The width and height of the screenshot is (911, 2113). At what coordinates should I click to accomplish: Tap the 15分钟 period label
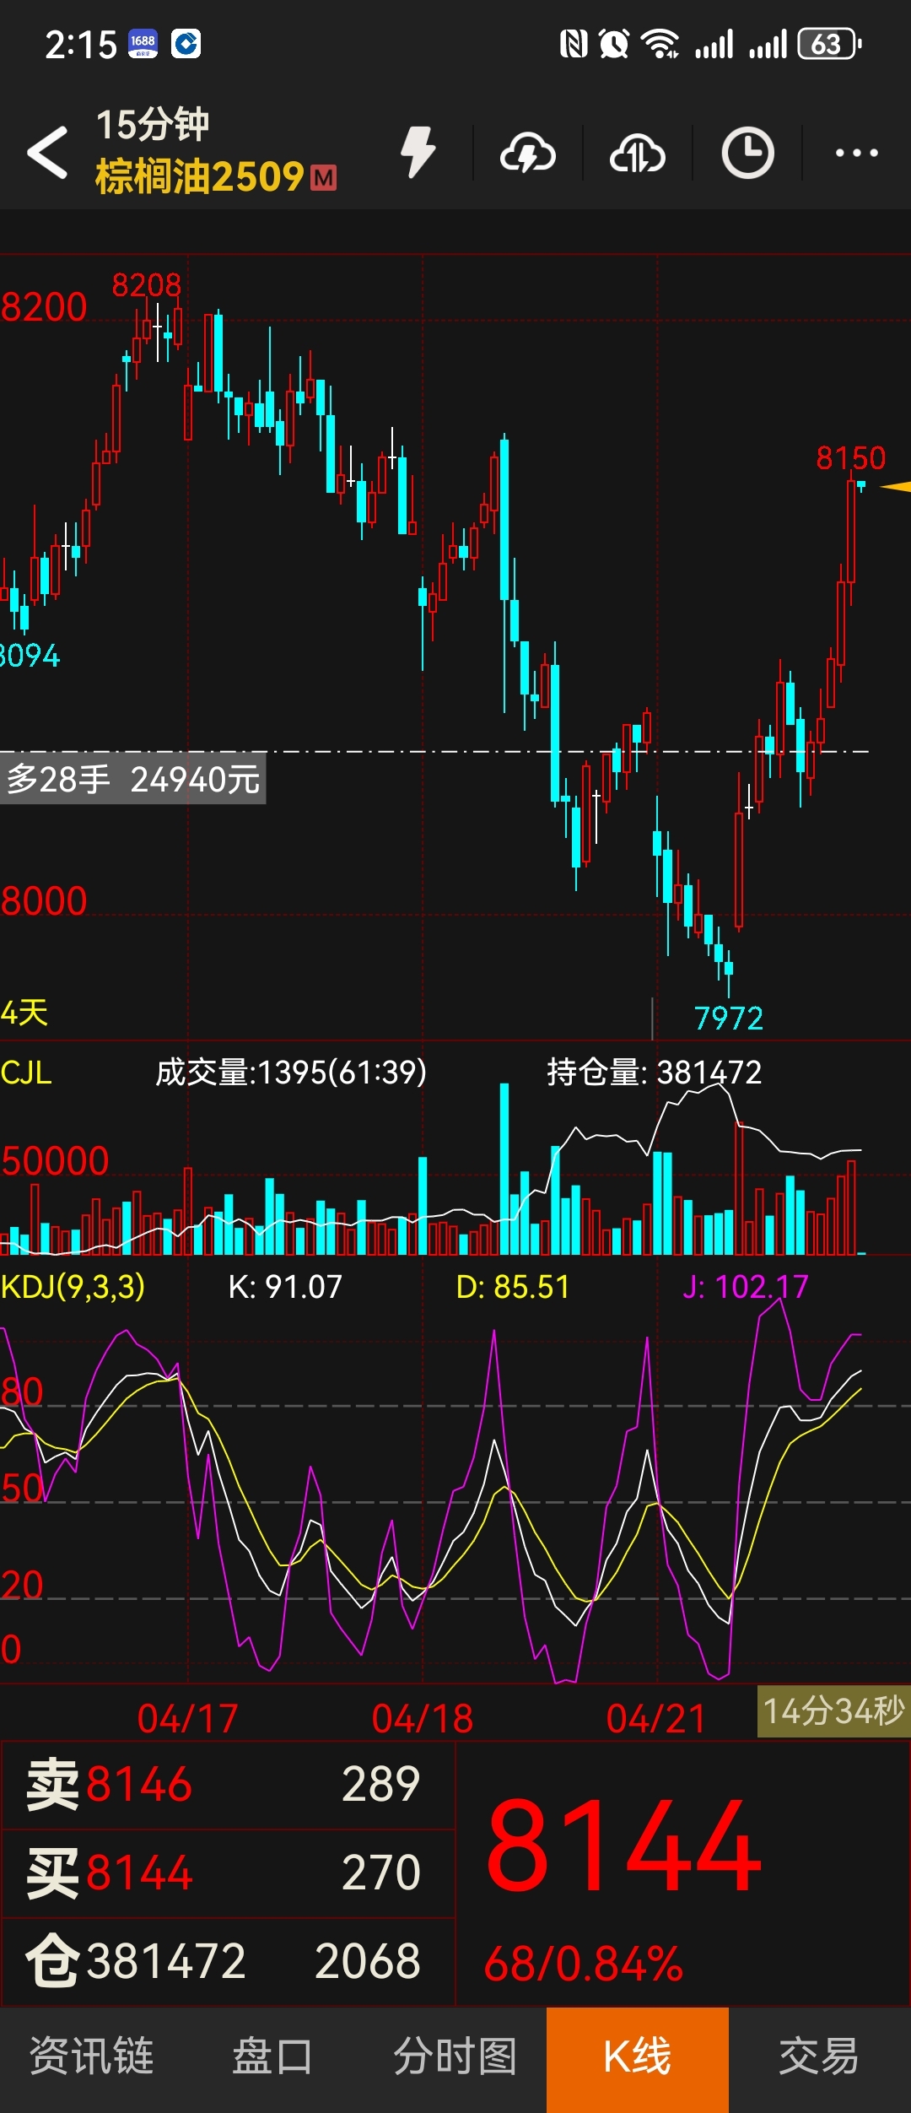point(152,125)
